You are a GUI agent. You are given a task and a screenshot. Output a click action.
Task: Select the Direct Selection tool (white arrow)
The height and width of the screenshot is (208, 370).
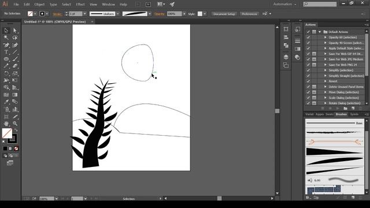coord(15,30)
